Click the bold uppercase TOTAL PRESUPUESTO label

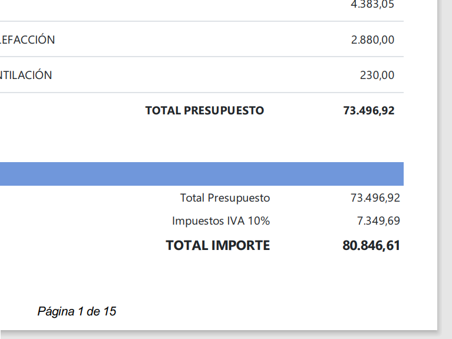[204, 110]
